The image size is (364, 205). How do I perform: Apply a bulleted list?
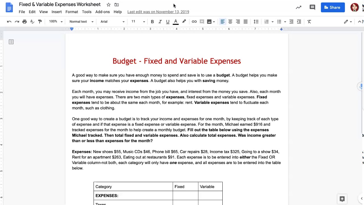coord(279,22)
